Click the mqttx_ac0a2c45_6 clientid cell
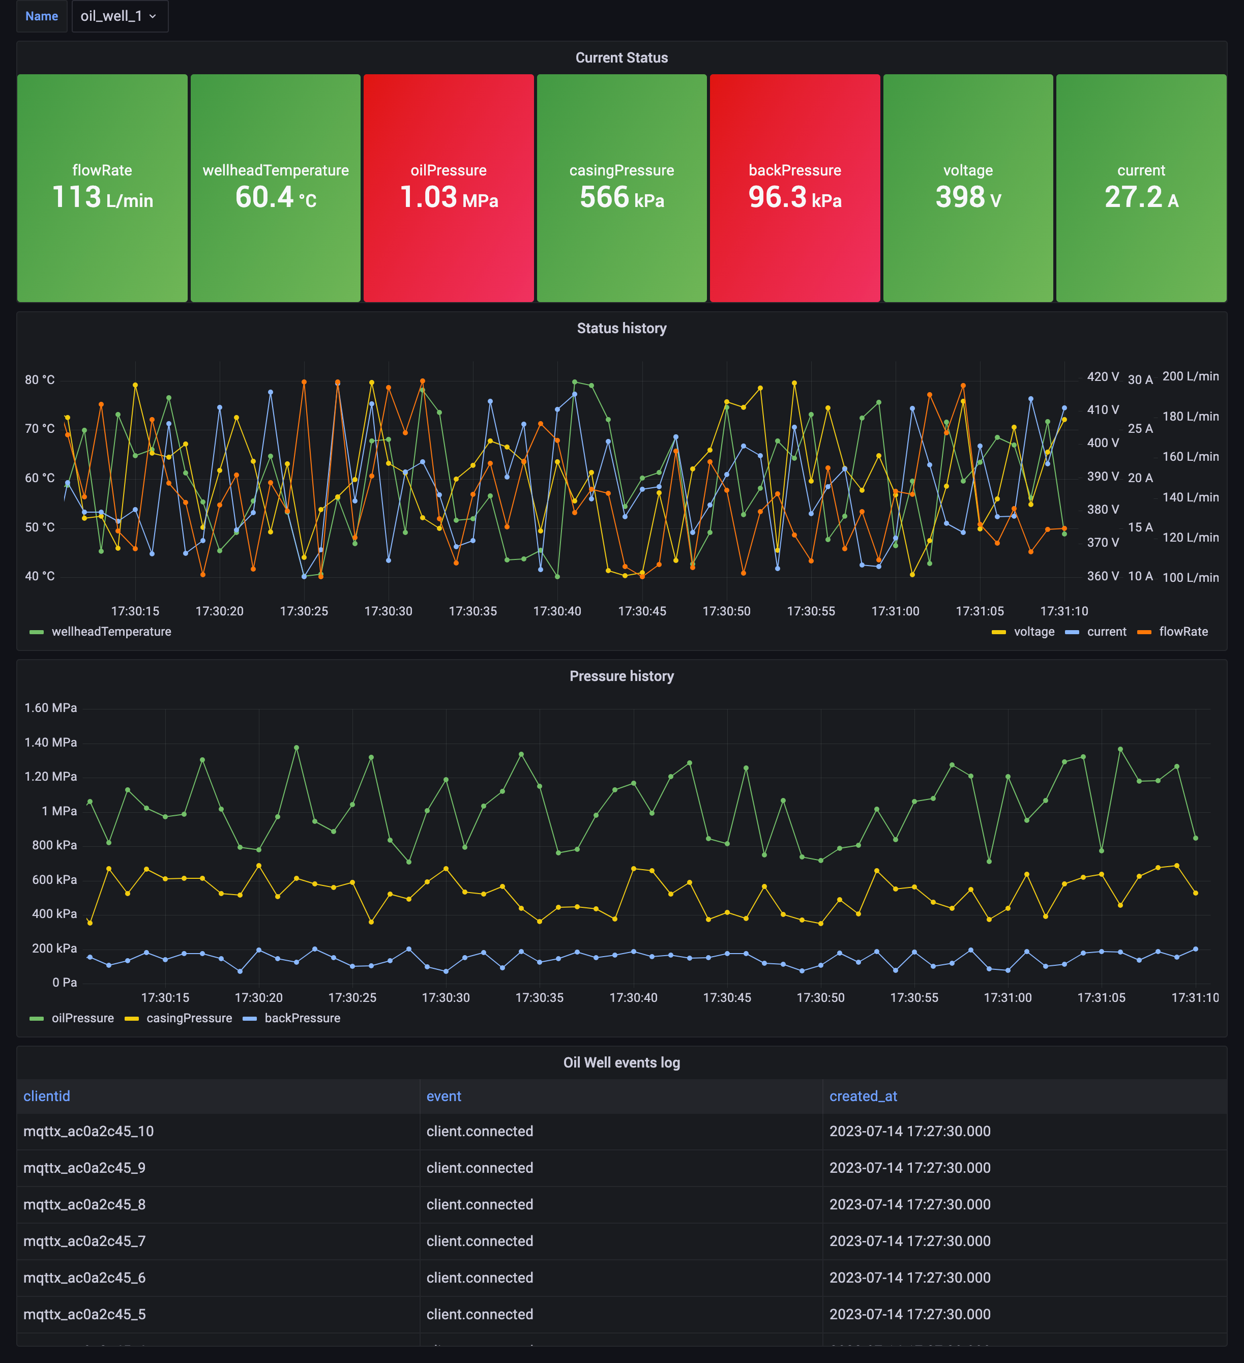The width and height of the screenshot is (1244, 1363). (x=218, y=1278)
